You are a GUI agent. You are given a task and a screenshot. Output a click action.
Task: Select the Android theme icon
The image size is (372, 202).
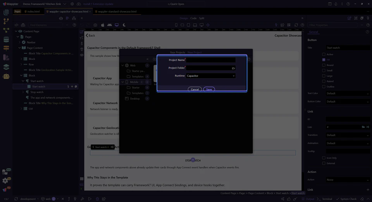[x=110, y=25]
